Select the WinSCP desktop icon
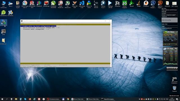180x101 pixels. point(4,22)
